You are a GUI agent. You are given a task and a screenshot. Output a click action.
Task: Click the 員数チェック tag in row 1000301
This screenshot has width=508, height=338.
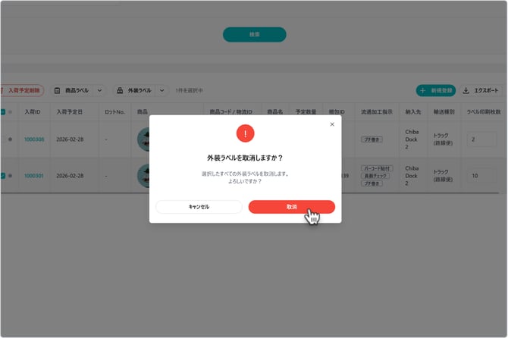[x=375, y=176]
